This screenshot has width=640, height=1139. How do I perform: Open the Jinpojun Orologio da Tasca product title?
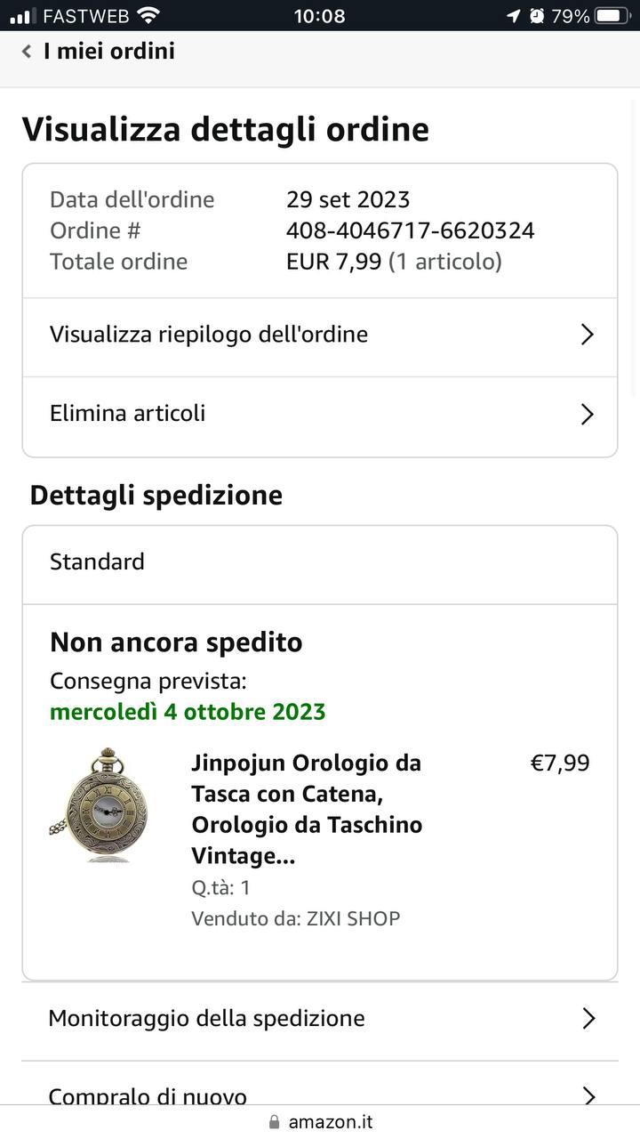(x=307, y=809)
